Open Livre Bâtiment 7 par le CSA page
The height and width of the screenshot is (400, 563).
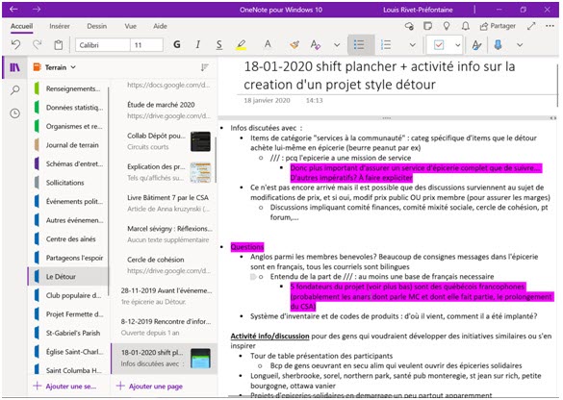point(165,203)
